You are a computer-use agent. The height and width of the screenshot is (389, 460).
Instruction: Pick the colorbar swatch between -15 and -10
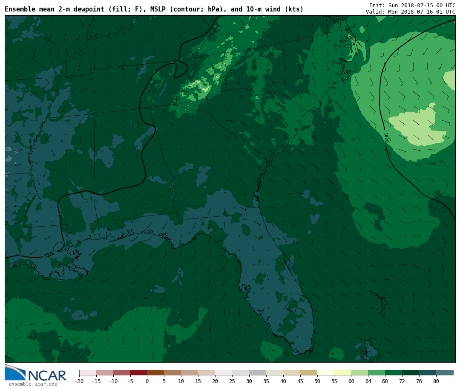click(x=105, y=373)
